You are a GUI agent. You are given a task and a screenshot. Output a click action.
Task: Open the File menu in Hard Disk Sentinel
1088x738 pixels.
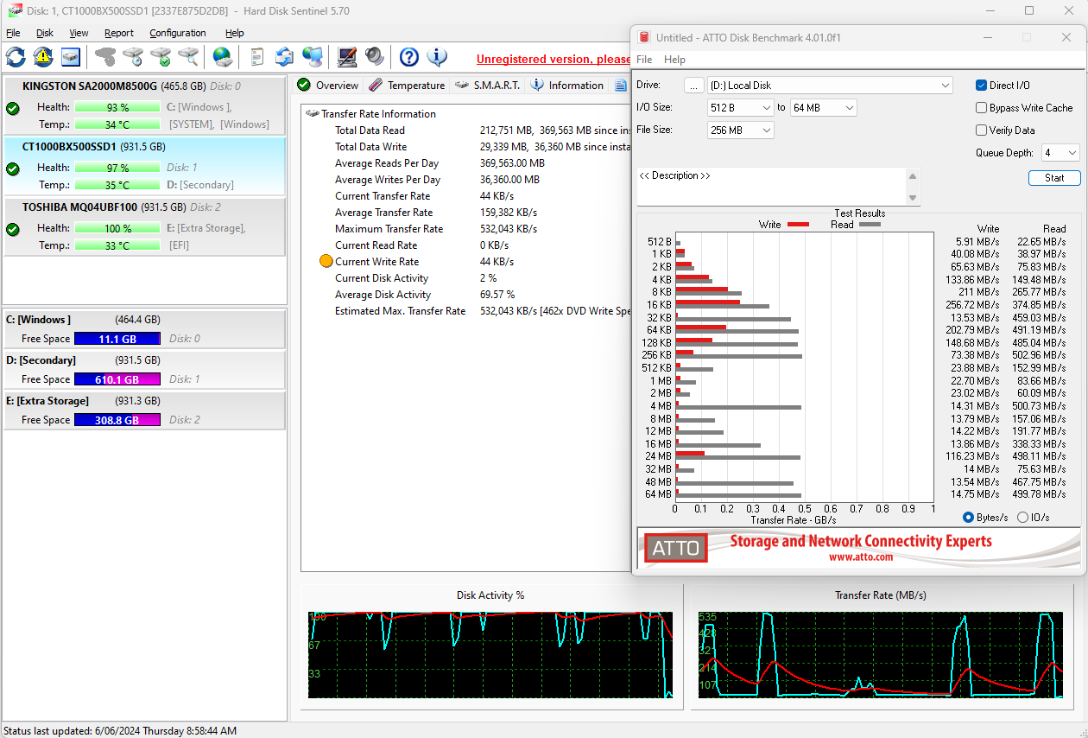pyautogui.click(x=13, y=33)
